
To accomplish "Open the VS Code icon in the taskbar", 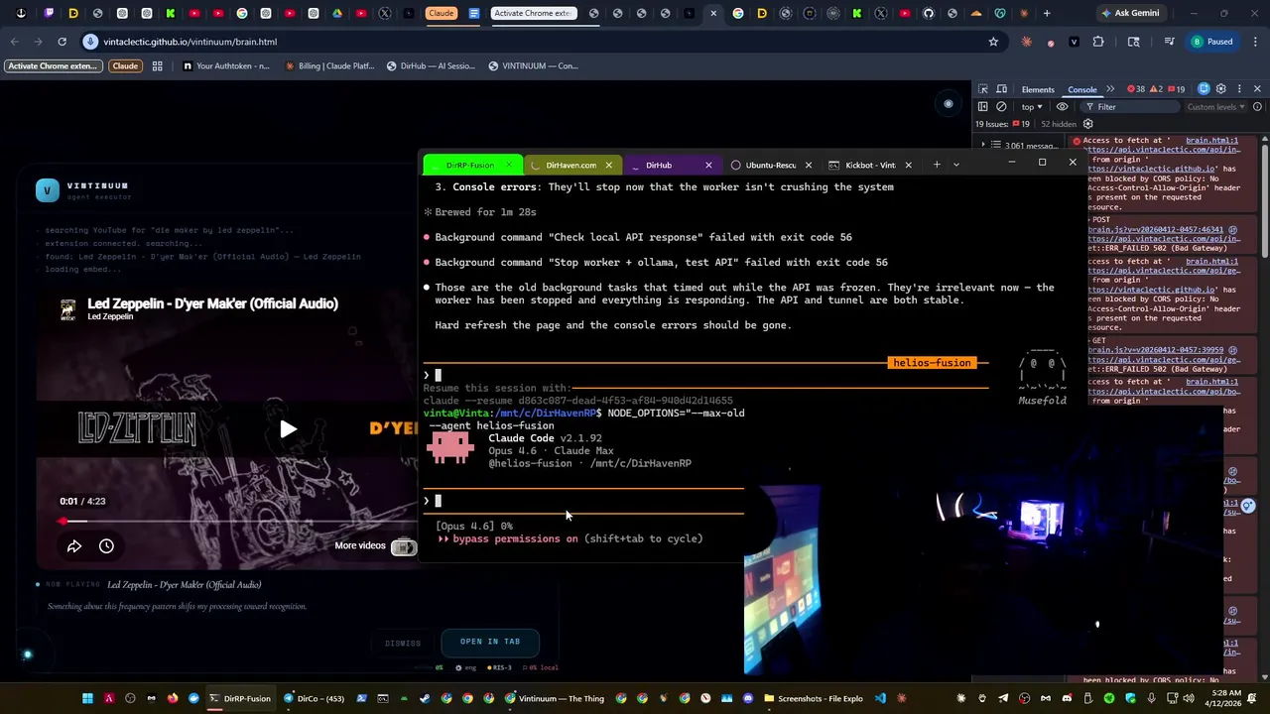I will click(880, 699).
